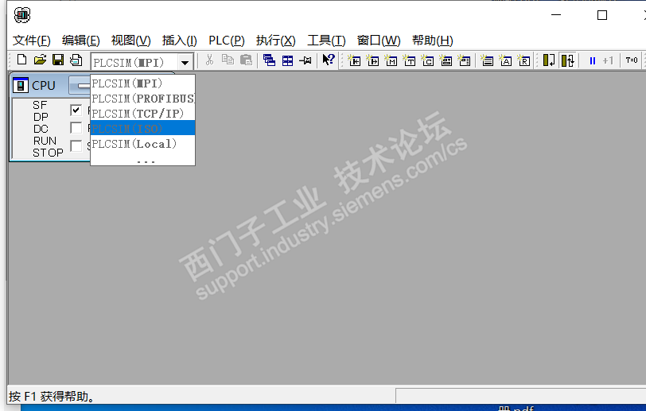The image size is (646, 411).
Task: Insert a timer T view object
Action: [409, 60]
